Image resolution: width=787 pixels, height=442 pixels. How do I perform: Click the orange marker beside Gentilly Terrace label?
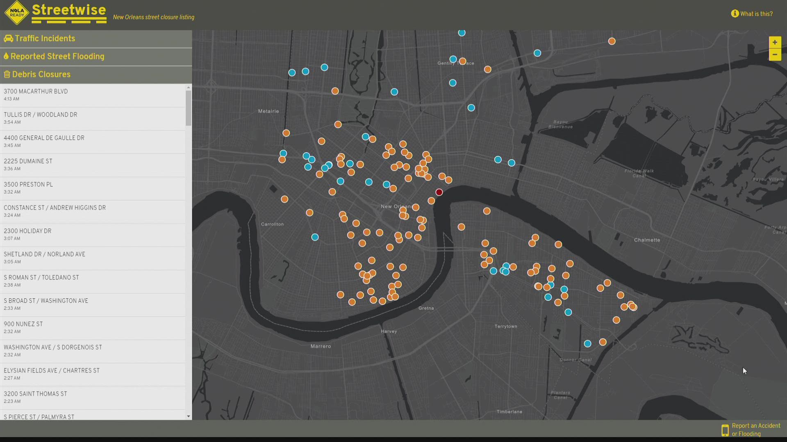pos(462,61)
